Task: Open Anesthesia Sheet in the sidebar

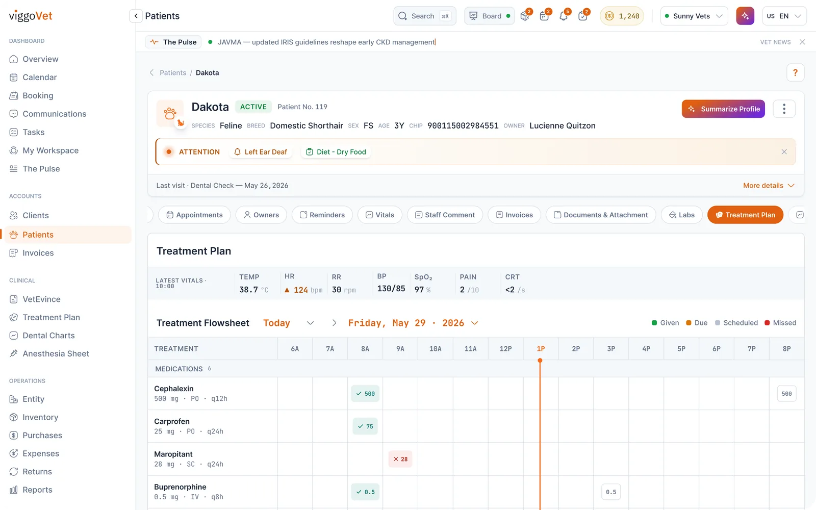Action: [56, 353]
